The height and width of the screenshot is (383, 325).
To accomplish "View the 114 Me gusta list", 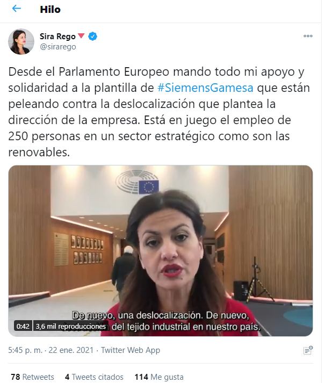I will pos(159,377).
